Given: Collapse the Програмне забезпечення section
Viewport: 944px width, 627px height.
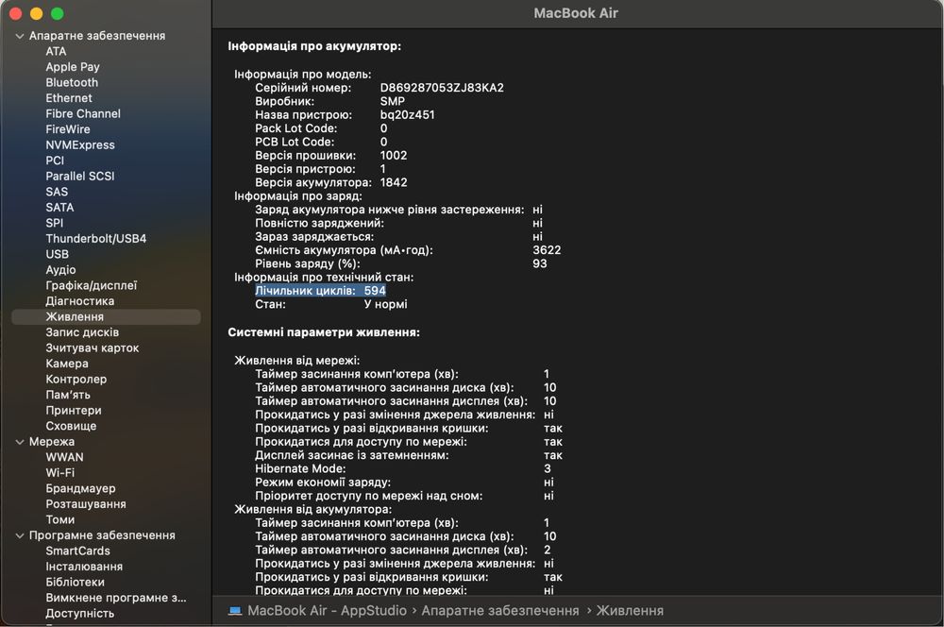Looking at the screenshot, I should (x=19, y=535).
